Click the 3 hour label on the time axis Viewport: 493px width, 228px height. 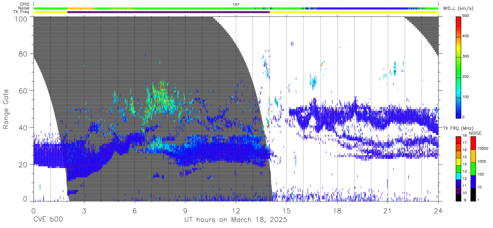84,211
